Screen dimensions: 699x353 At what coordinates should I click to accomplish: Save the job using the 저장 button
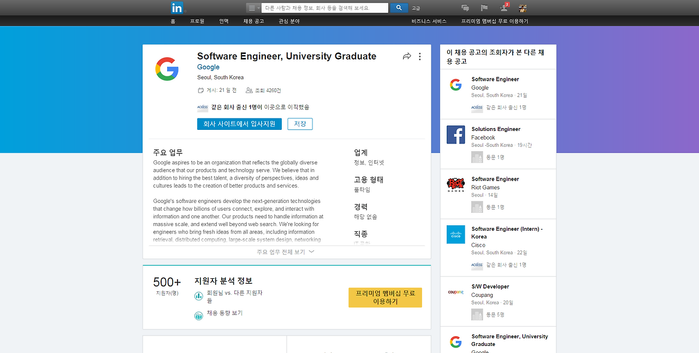(299, 124)
